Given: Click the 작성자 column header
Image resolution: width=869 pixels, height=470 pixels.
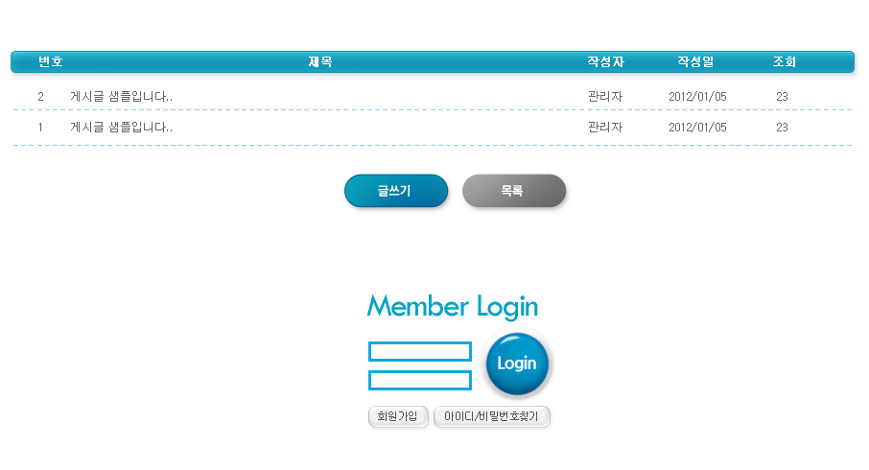Looking at the screenshot, I should click(x=605, y=62).
